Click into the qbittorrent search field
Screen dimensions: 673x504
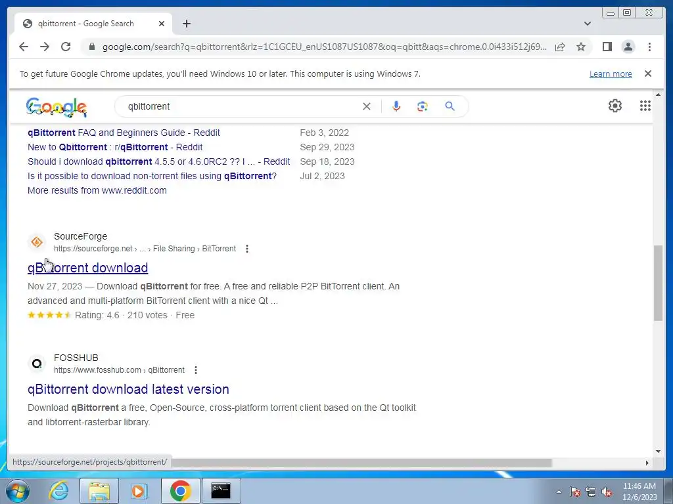241,106
